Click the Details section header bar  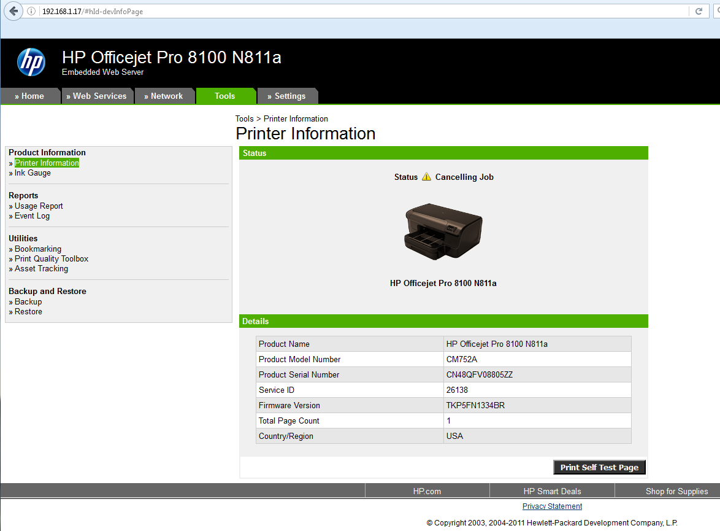(x=443, y=321)
